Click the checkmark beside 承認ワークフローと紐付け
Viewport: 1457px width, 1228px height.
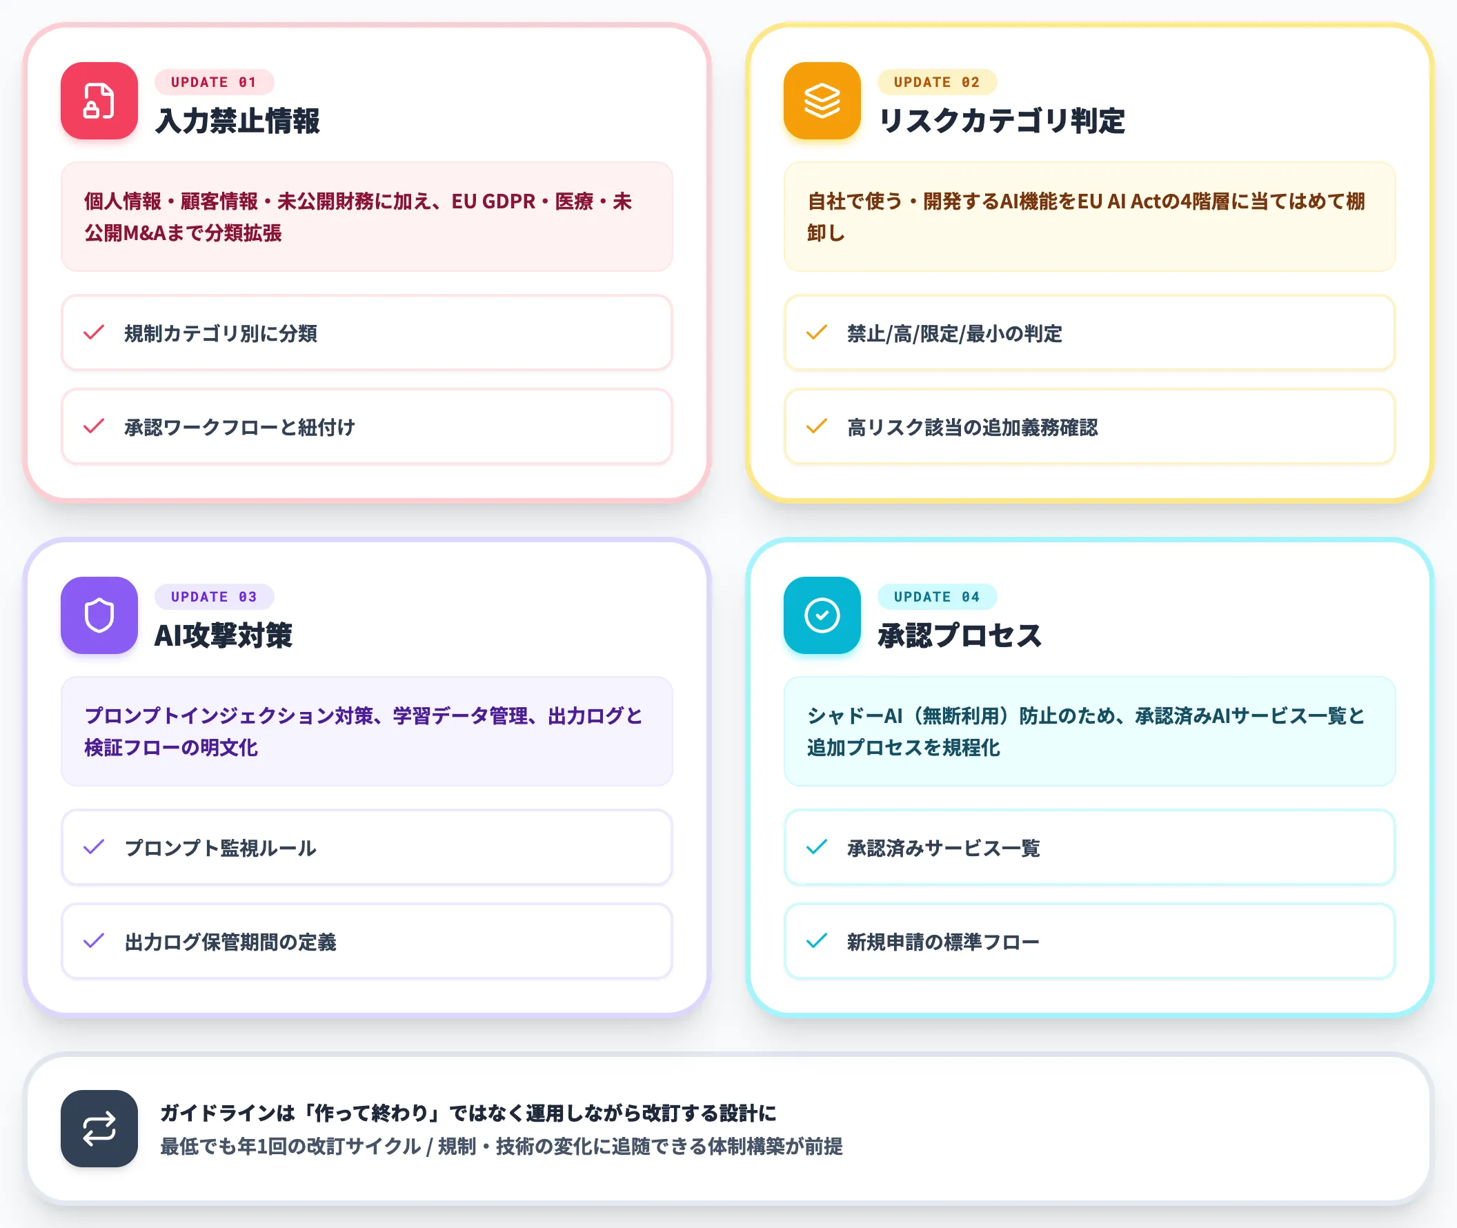point(94,427)
